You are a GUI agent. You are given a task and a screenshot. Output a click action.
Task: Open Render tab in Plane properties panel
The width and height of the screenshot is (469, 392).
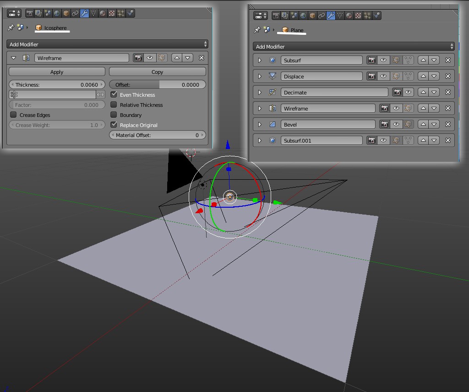[276, 16]
